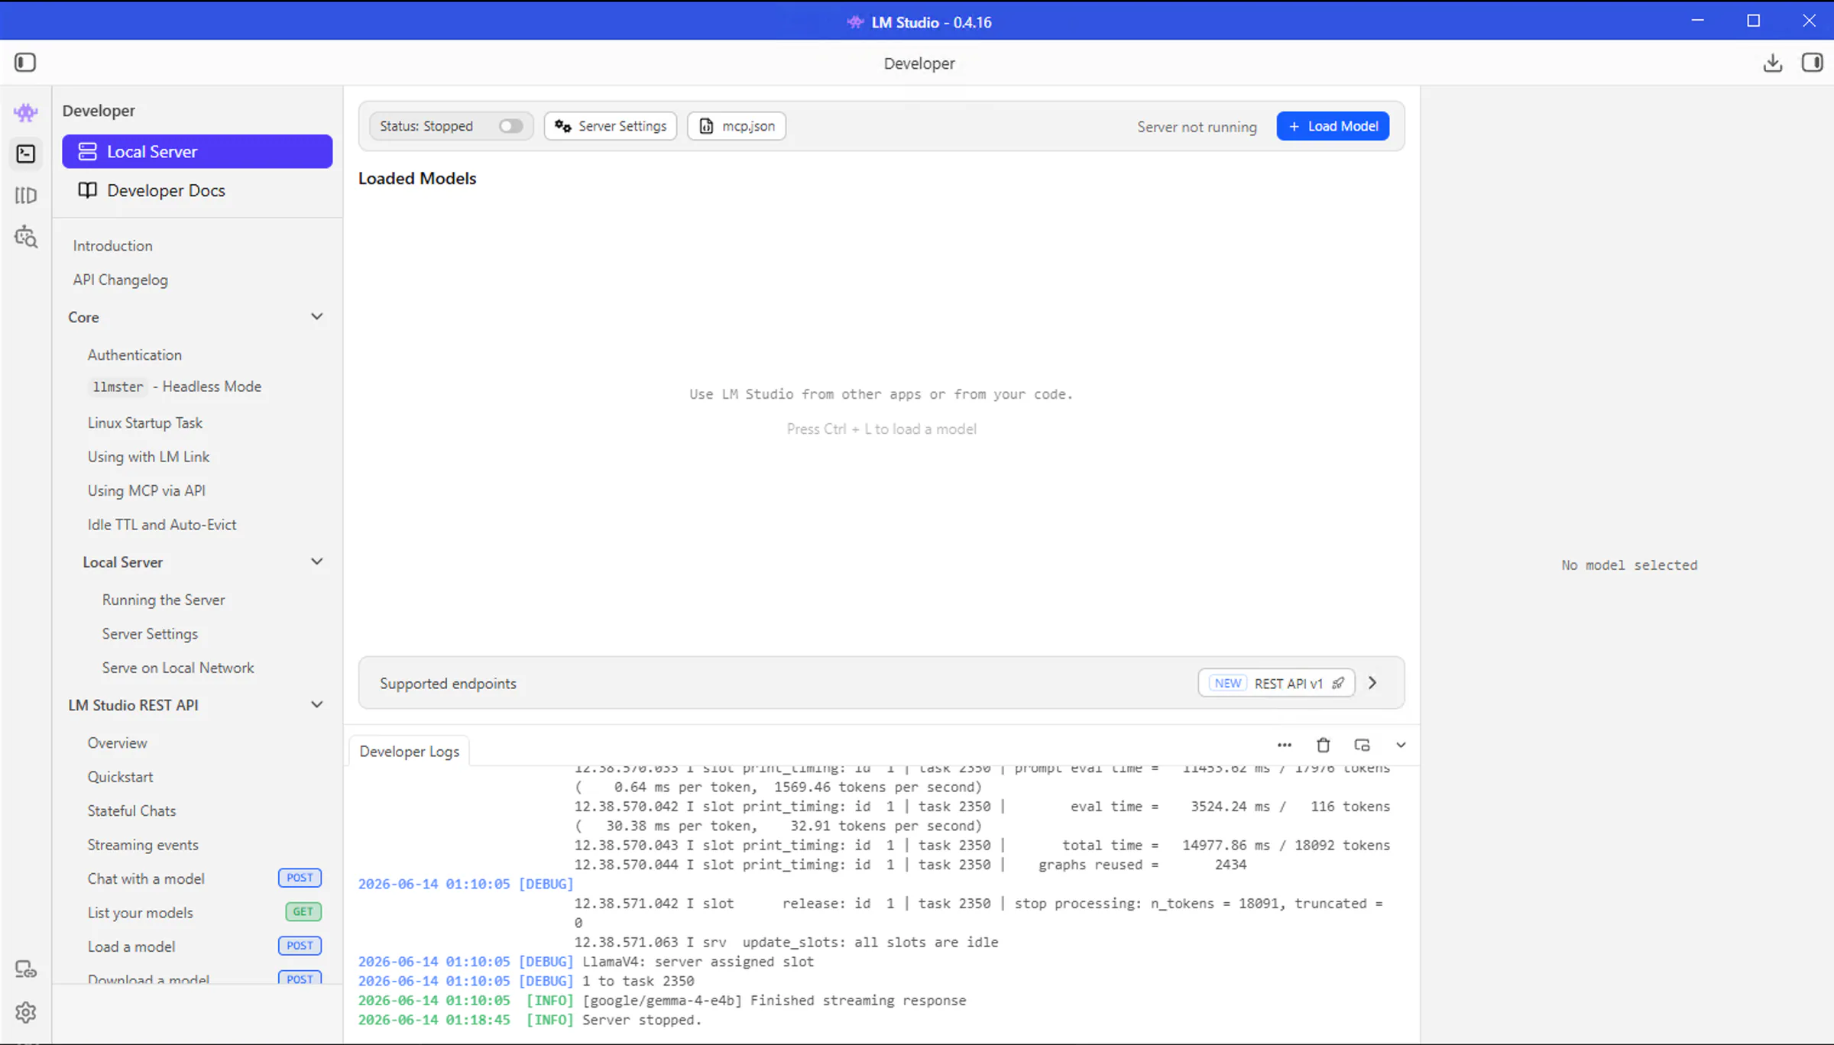1834x1045 pixels.
Task: Open the My Models library icon
Action: pyautogui.click(x=25, y=196)
